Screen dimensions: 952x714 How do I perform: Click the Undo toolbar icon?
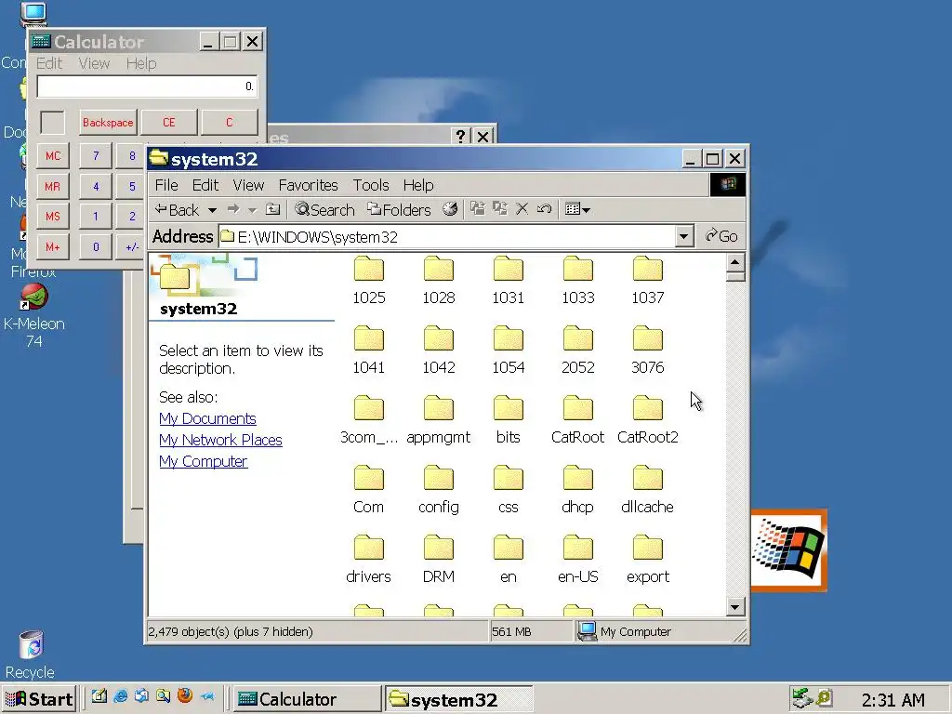544,209
